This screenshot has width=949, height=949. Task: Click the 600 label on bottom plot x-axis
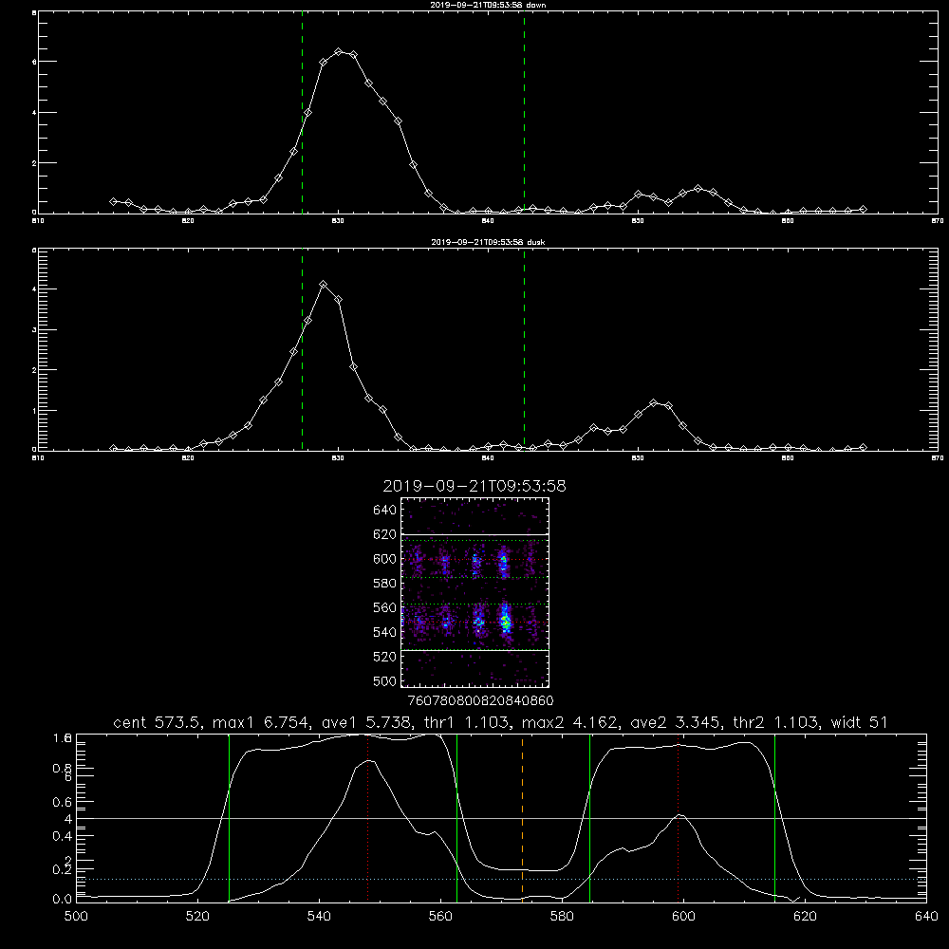[683, 916]
